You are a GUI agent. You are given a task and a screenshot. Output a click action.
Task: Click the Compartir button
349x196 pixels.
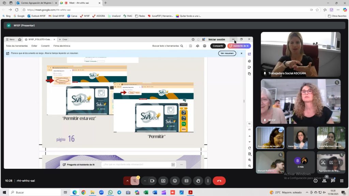tap(218, 46)
